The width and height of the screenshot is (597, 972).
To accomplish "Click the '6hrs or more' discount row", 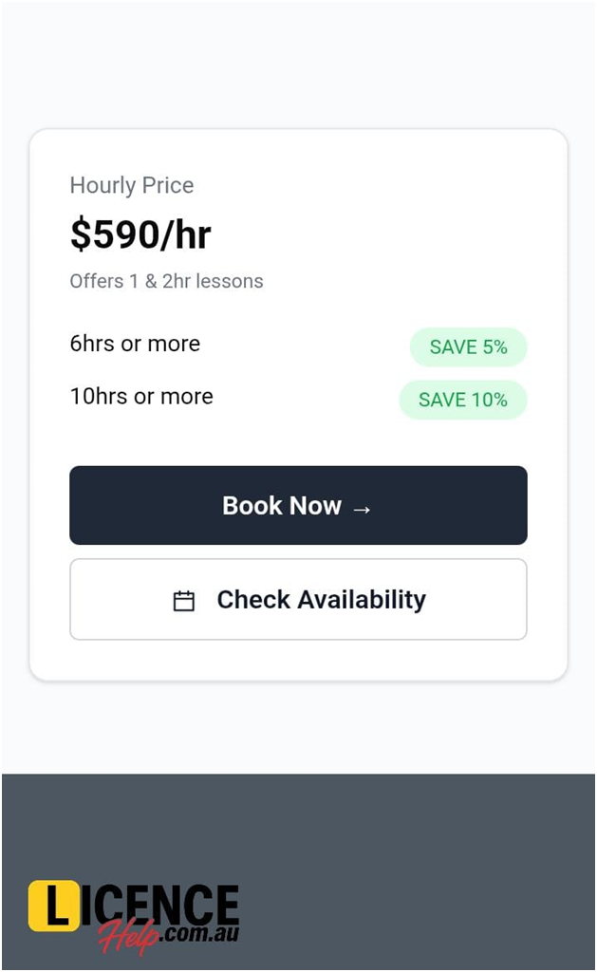I will pos(135,344).
